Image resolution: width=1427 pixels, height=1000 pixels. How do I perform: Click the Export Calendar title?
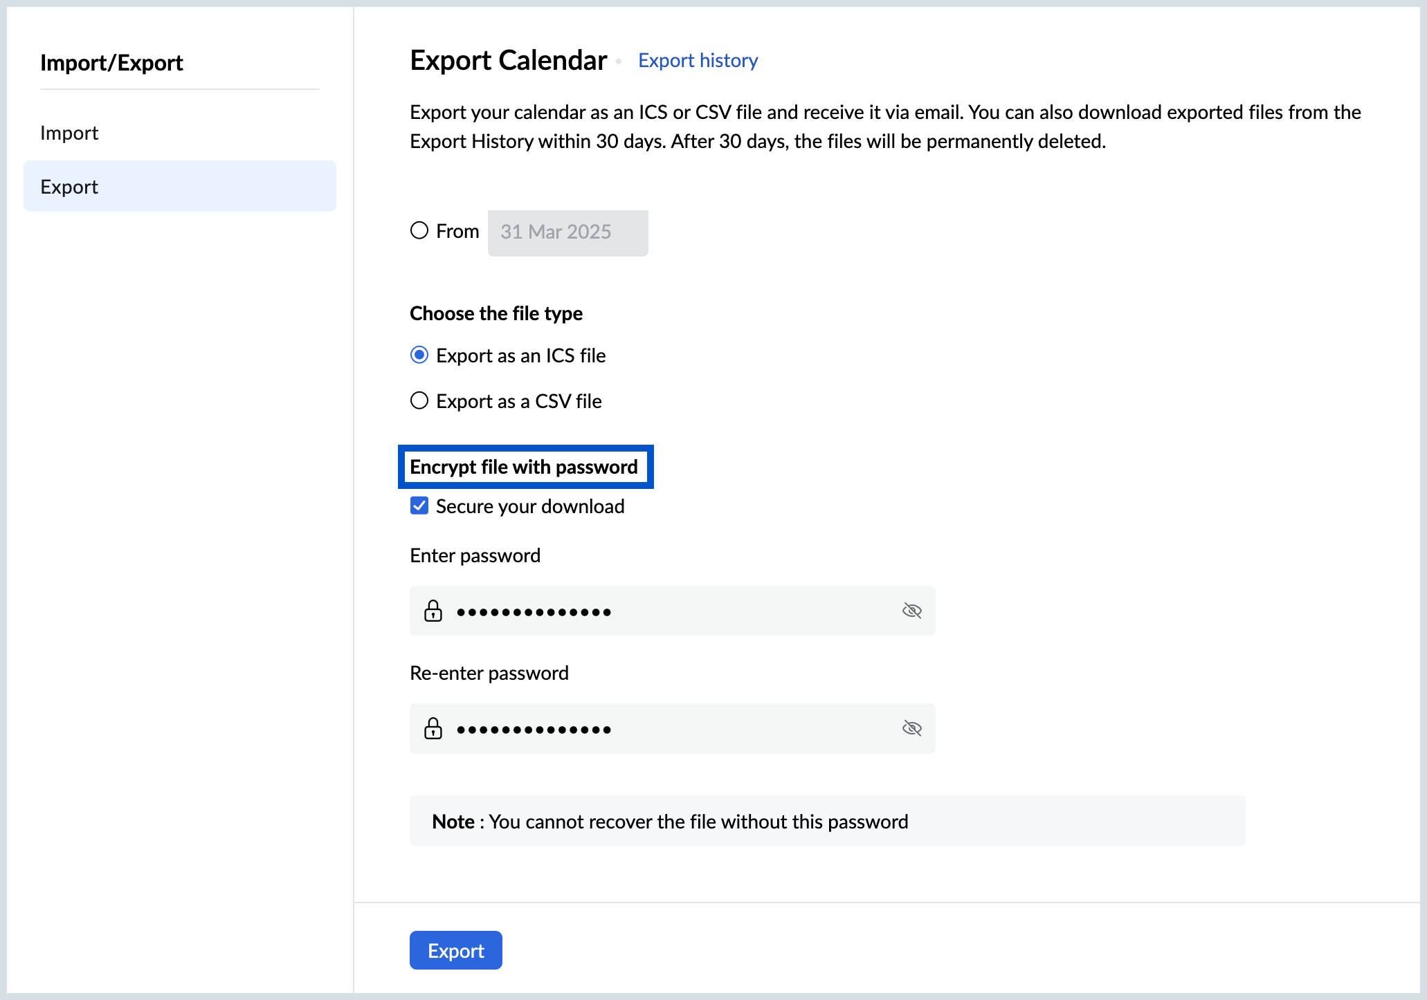point(509,61)
